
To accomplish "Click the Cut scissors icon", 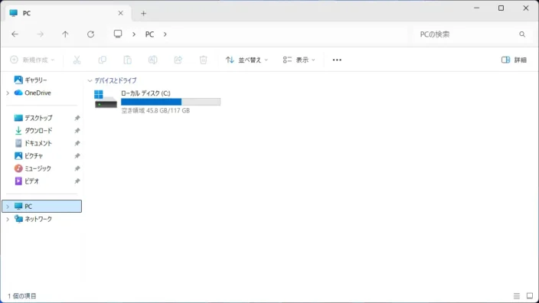I will coord(77,60).
